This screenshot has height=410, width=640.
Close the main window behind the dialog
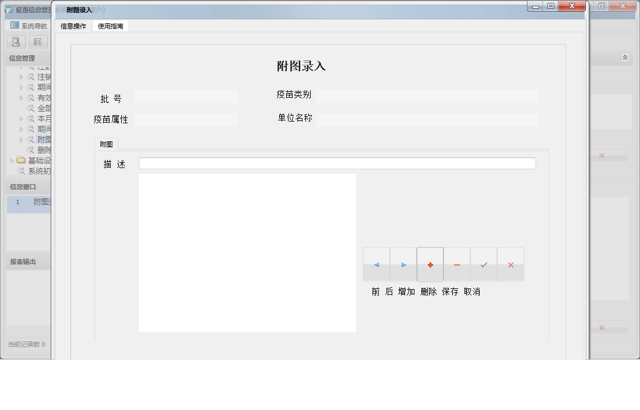pyautogui.click(x=623, y=6)
